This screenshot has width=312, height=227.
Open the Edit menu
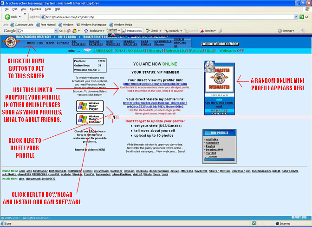click(x=14, y=9)
